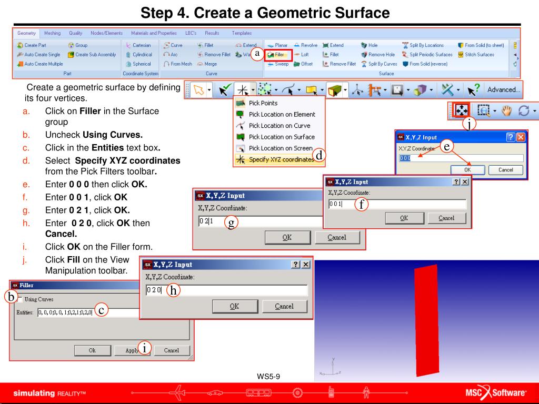This screenshot has width=539, height=404.
Task: Switch to the Results tab
Action: pos(212,33)
